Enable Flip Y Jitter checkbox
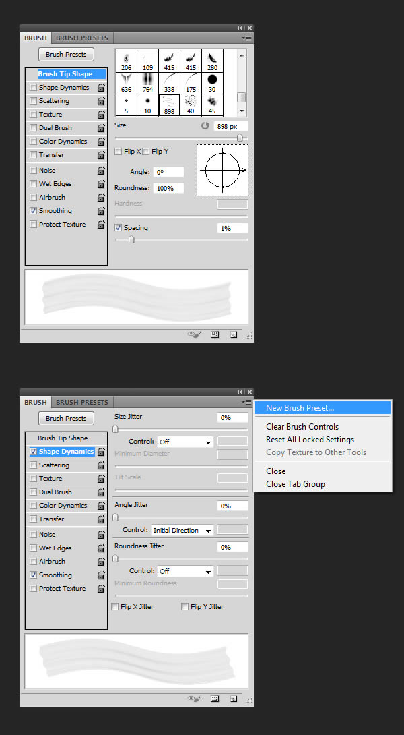Viewport: 404px width, 735px height. pyautogui.click(x=184, y=607)
